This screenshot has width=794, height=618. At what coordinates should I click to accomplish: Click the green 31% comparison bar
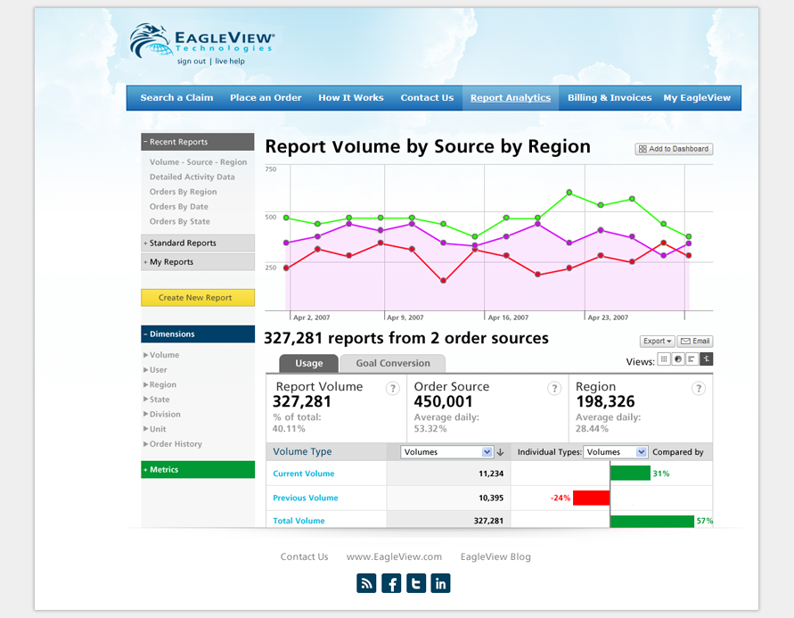[x=630, y=474]
